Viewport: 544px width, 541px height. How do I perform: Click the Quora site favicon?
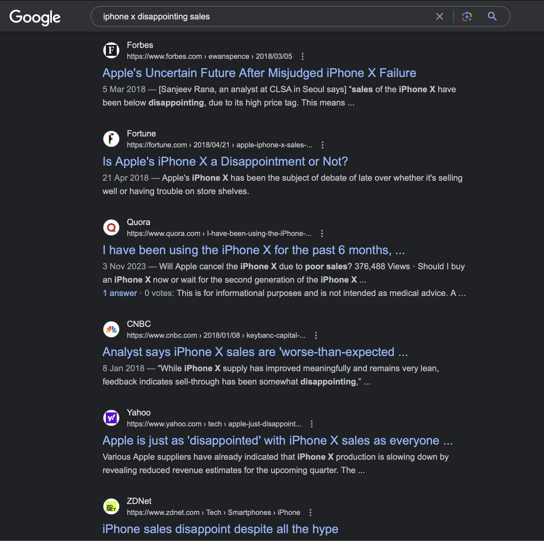pos(111,227)
